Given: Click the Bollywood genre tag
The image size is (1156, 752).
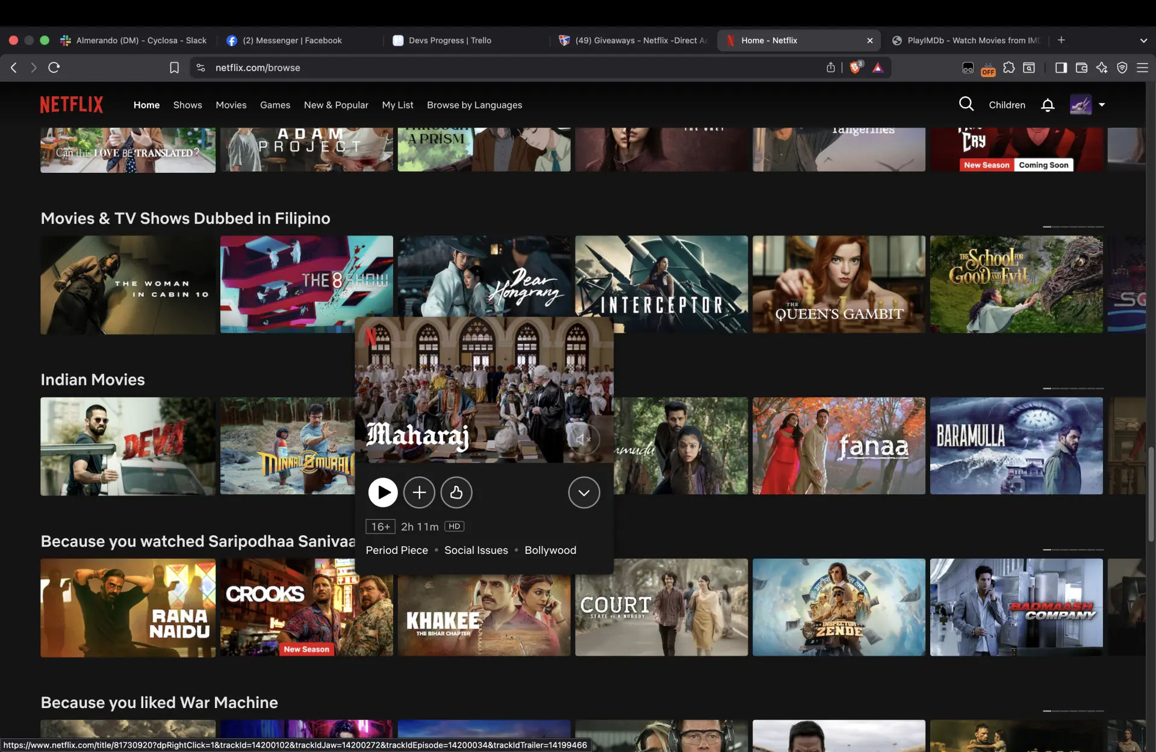Looking at the screenshot, I should [550, 550].
